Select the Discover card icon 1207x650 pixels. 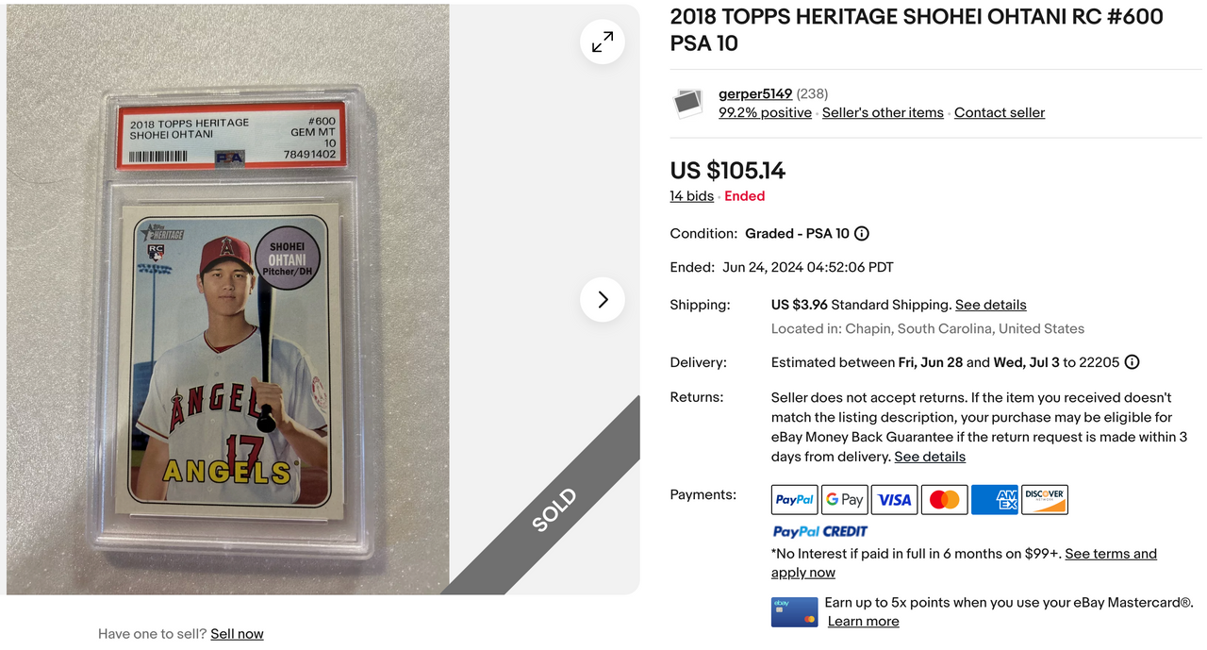tap(1045, 500)
